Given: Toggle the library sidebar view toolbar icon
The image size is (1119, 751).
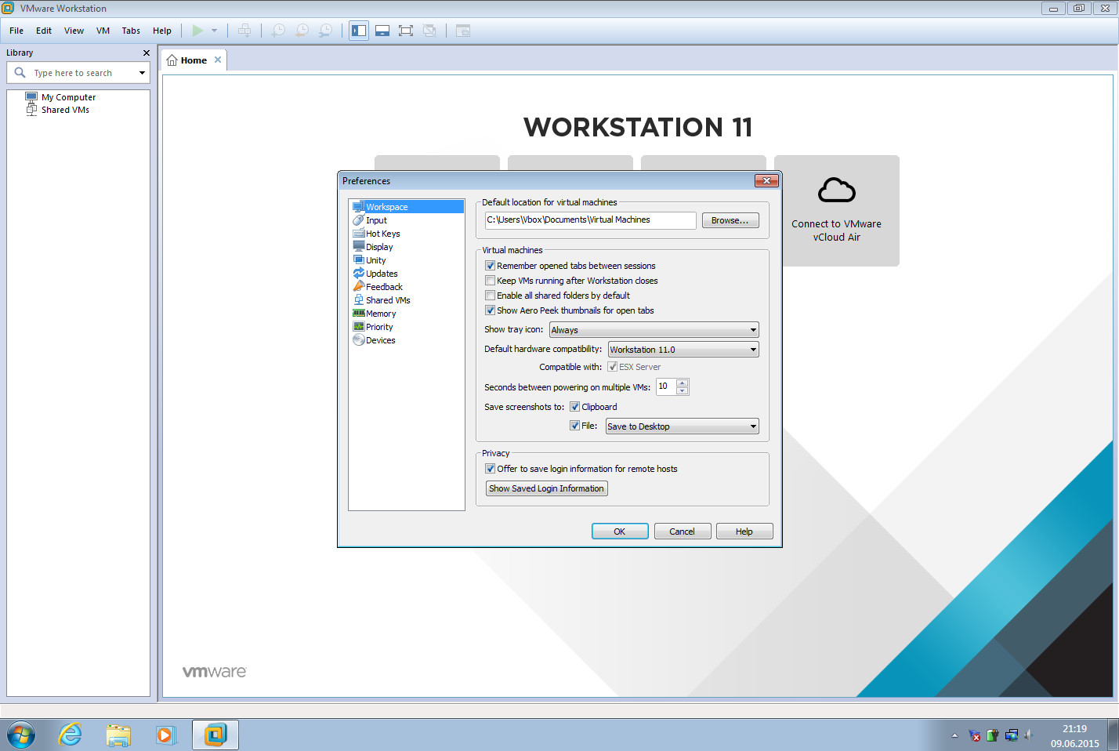Looking at the screenshot, I should [359, 31].
